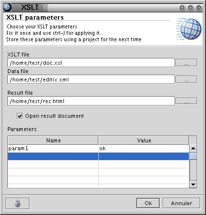
Task: Click the scrollbar up arrow
Action: point(193,149)
